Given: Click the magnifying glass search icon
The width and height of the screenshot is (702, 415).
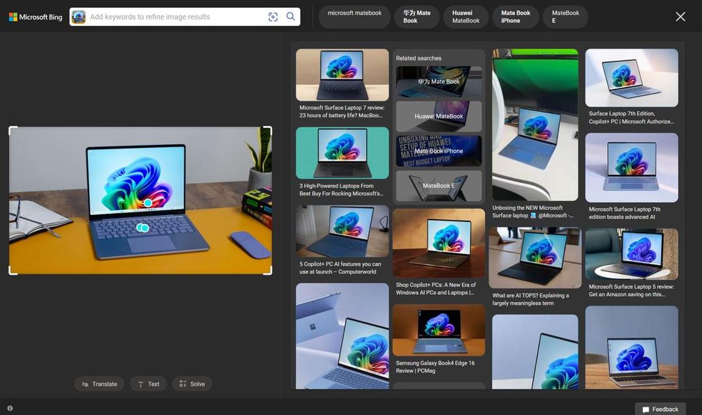Looking at the screenshot, I should point(291,16).
